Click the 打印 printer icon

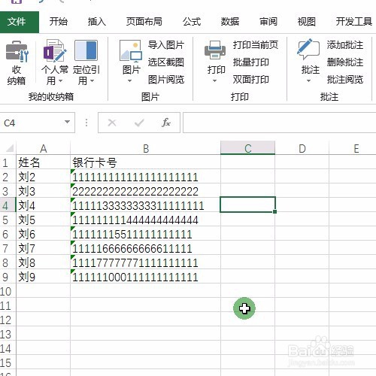[215, 50]
